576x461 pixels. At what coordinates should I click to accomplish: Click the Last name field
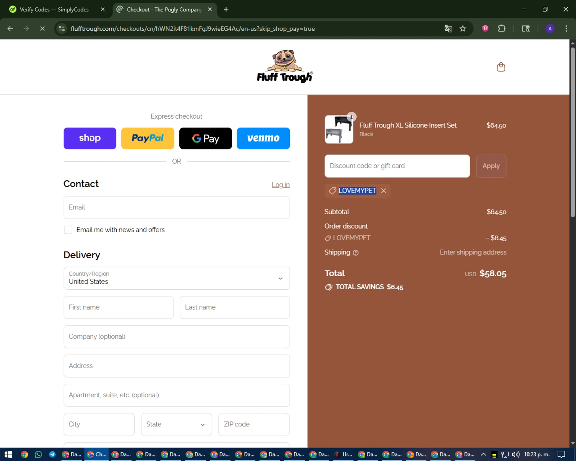(235, 307)
